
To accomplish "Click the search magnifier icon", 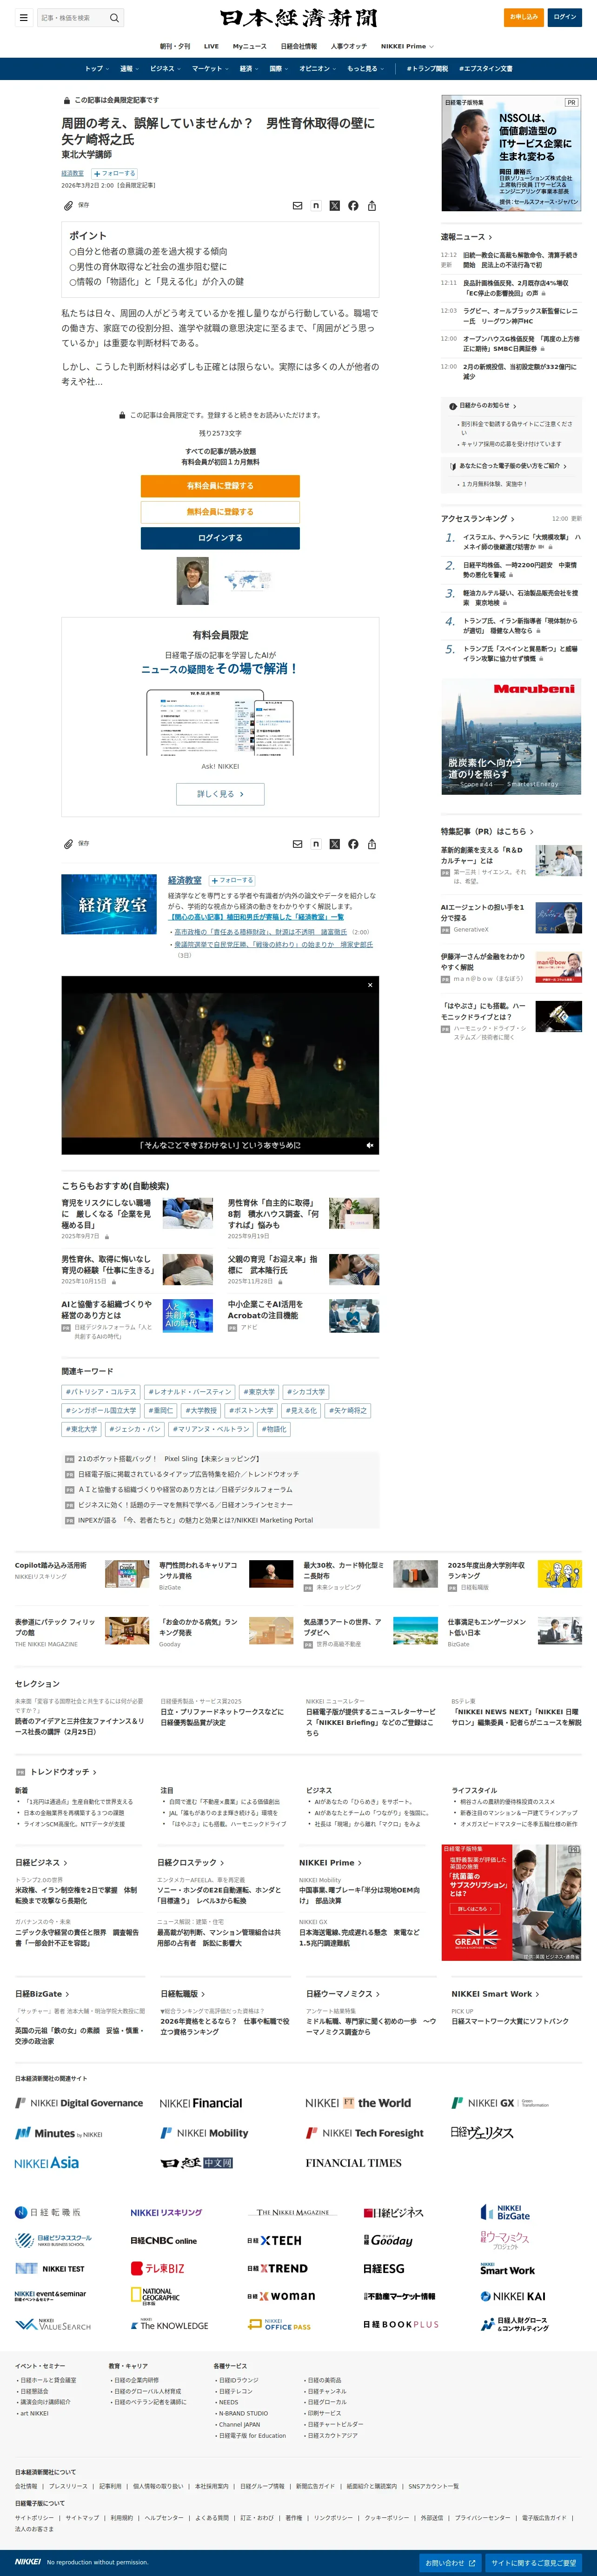I will point(114,17).
